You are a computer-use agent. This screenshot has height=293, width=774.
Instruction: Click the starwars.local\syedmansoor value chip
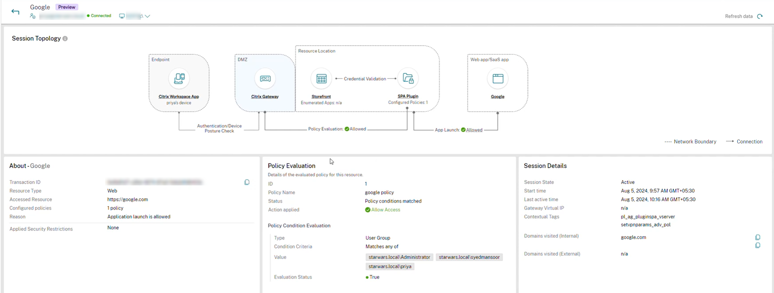[469, 257]
